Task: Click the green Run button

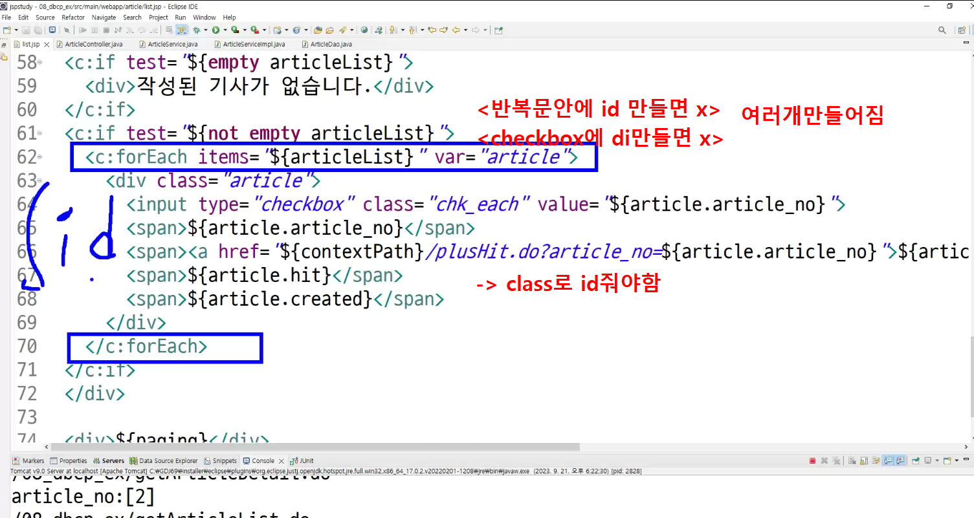Action: [x=216, y=30]
